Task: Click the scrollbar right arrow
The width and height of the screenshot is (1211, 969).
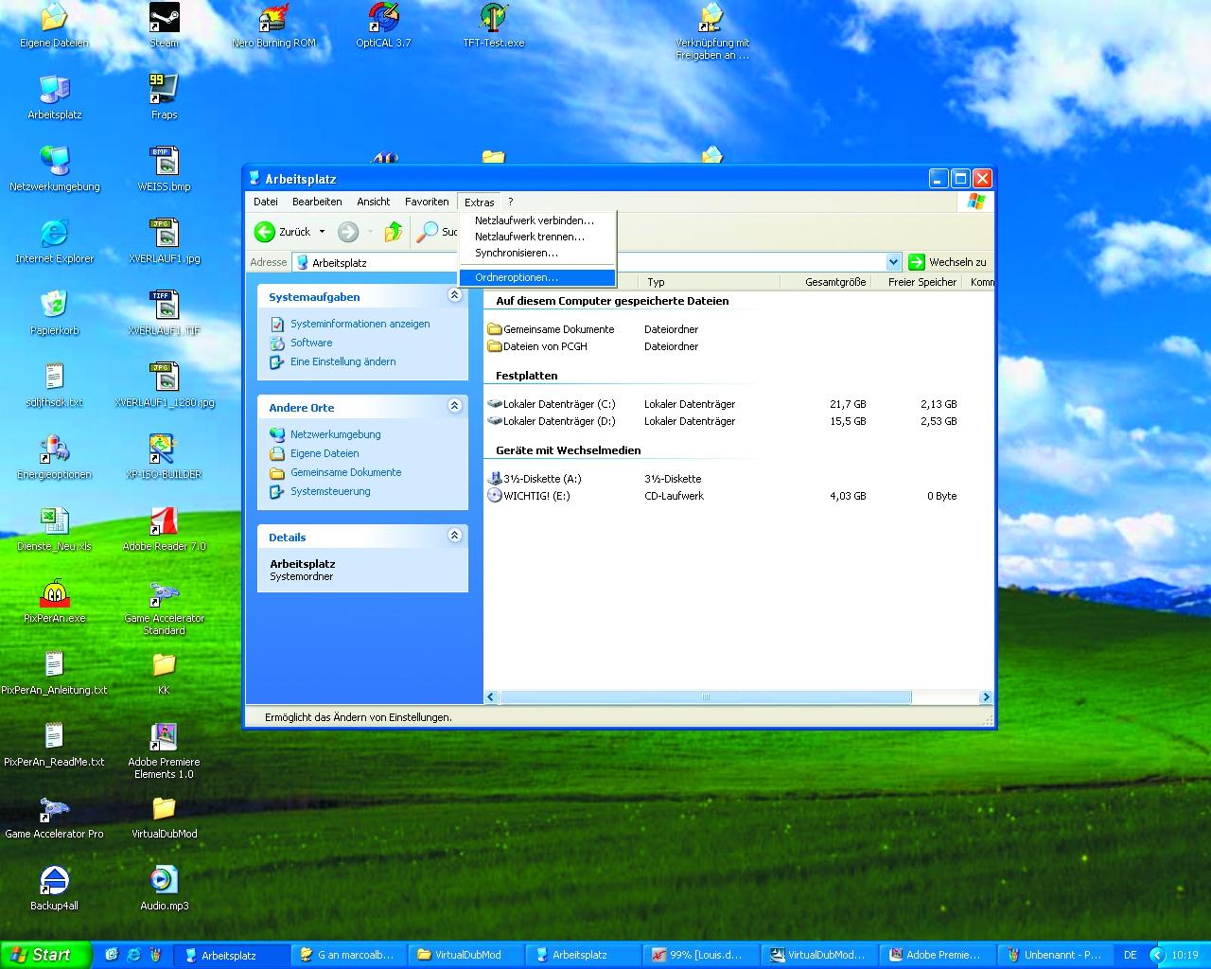Action: click(986, 697)
